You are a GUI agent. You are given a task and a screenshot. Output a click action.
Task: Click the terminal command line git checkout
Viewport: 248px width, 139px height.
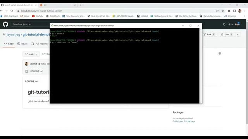click(x=64, y=42)
